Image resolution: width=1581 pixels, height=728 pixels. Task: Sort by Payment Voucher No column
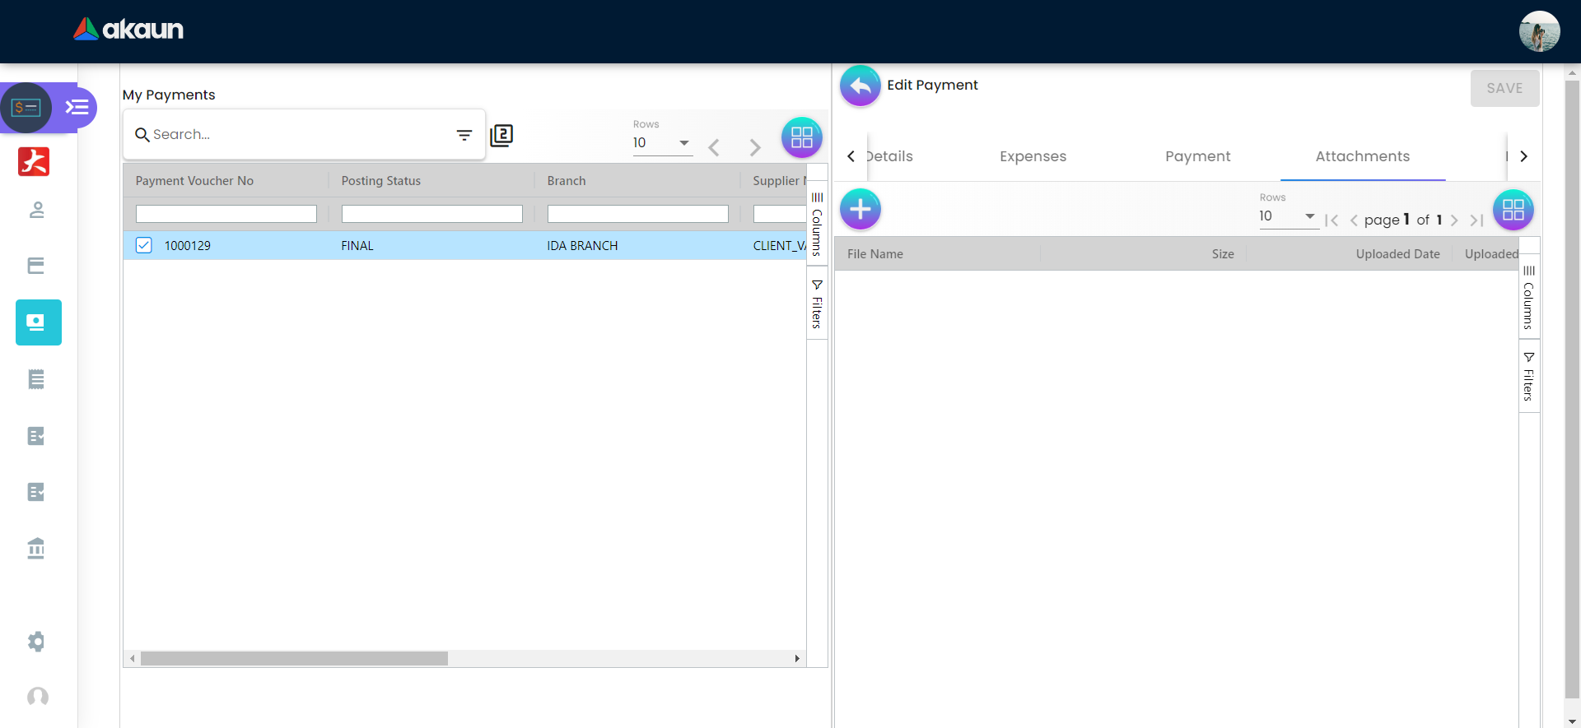click(194, 181)
